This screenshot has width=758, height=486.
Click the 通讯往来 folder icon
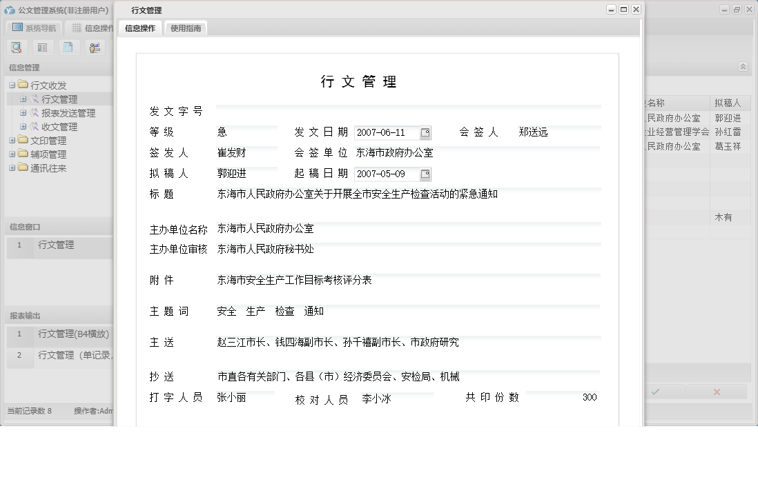click(21, 168)
